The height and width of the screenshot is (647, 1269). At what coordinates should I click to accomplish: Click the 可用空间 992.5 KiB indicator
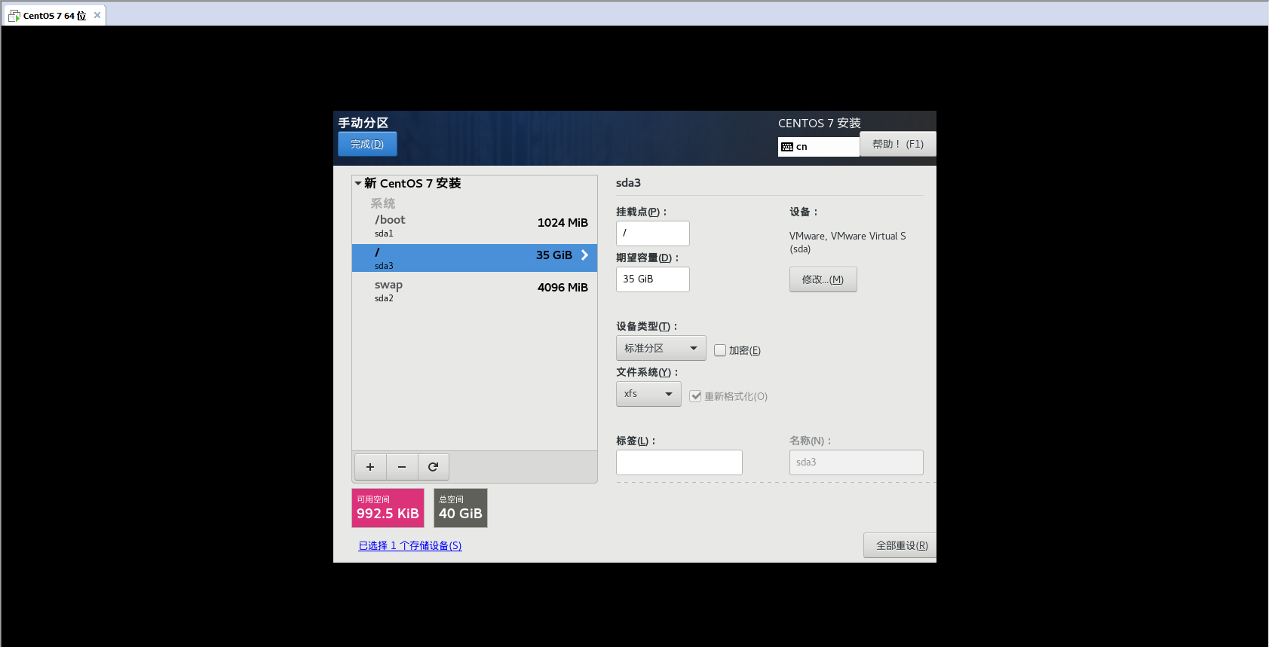point(388,508)
